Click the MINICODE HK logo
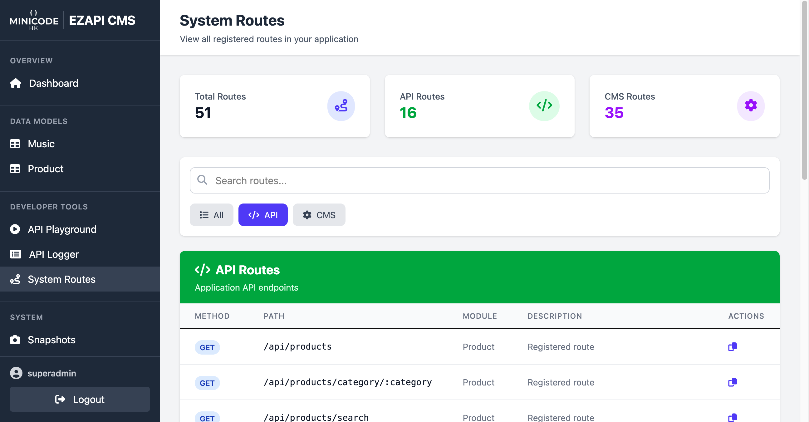This screenshot has height=422, width=809. point(34,20)
